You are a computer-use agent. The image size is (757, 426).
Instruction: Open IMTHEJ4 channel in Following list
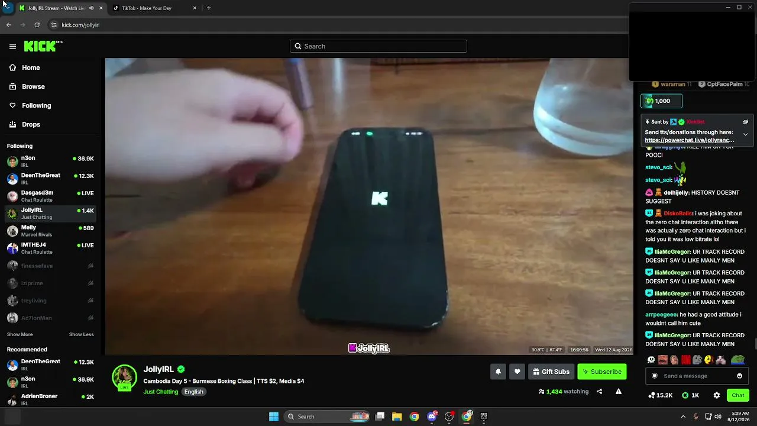click(50, 248)
